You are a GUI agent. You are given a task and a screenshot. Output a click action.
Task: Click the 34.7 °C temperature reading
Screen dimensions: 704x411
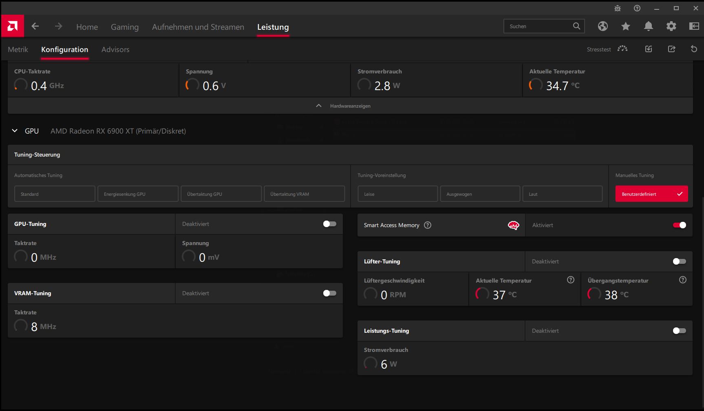tap(563, 86)
